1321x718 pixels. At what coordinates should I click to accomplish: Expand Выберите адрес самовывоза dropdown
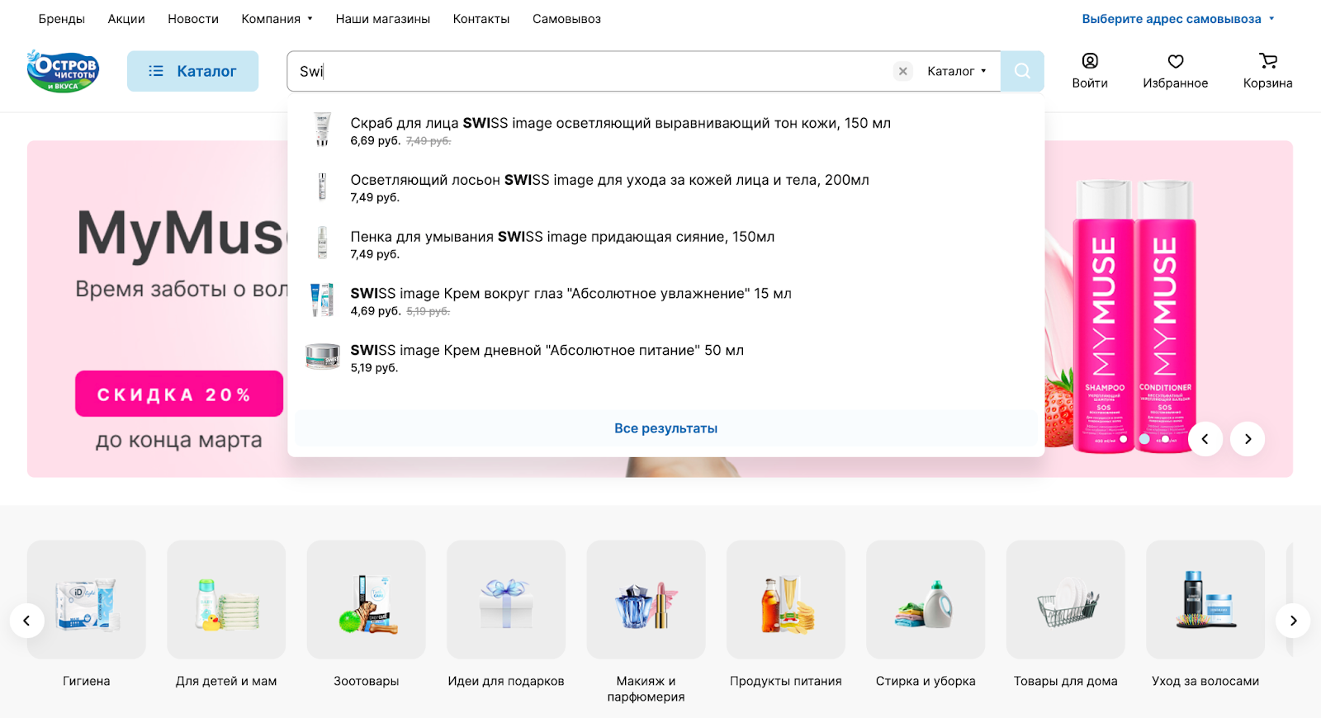coord(1178,19)
